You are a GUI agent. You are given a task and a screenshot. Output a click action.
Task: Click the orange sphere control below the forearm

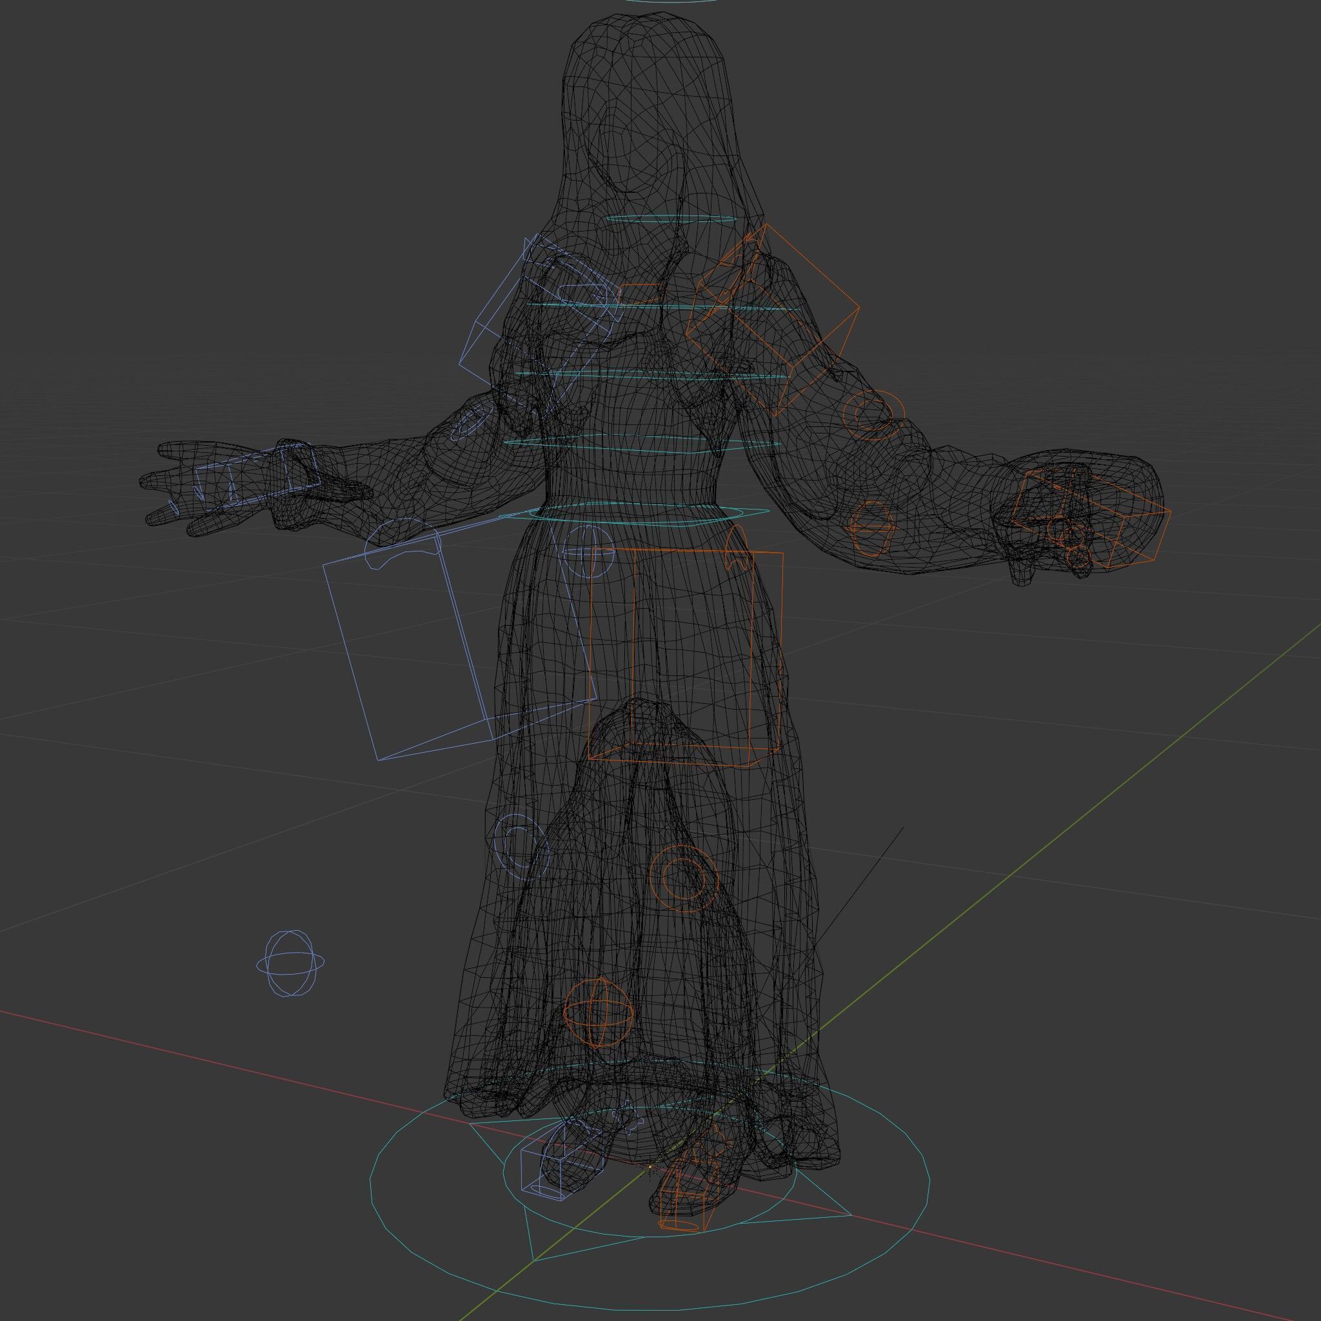point(871,527)
